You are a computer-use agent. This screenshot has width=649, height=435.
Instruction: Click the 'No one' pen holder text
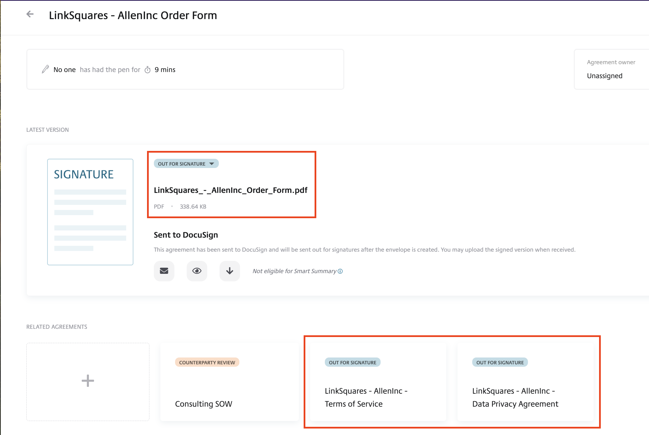click(x=65, y=70)
